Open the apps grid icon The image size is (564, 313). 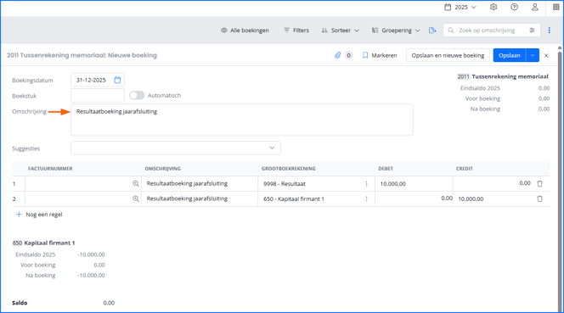(x=556, y=7)
